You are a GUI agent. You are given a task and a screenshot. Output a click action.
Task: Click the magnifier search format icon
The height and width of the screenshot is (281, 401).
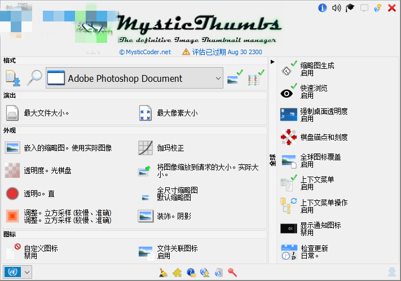[34, 78]
